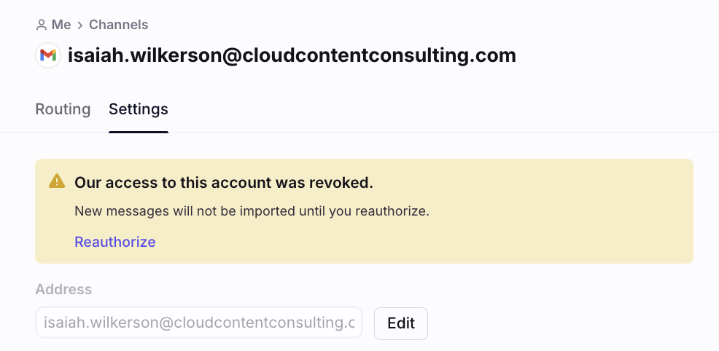The image size is (719, 351).
Task: Click the word 'reauthorize' in the banner description
Action: [x=391, y=211]
